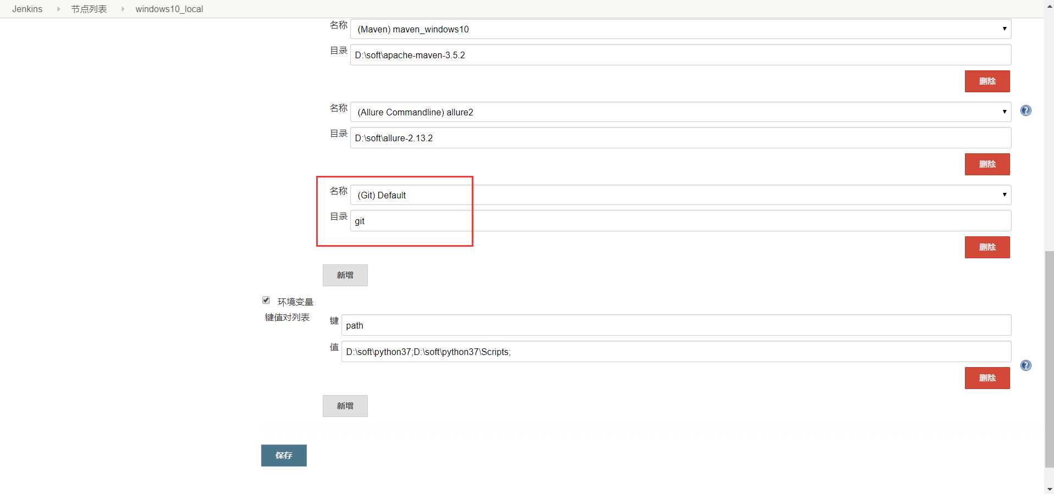Viewport: 1054px width, 494px height.
Task: Delete the Allure tool location entry
Action: click(x=987, y=164)
